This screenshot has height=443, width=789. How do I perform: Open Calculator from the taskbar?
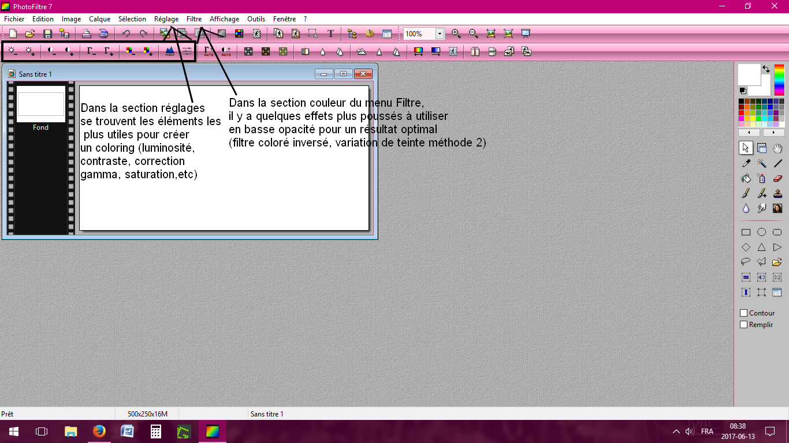point(155,431)
